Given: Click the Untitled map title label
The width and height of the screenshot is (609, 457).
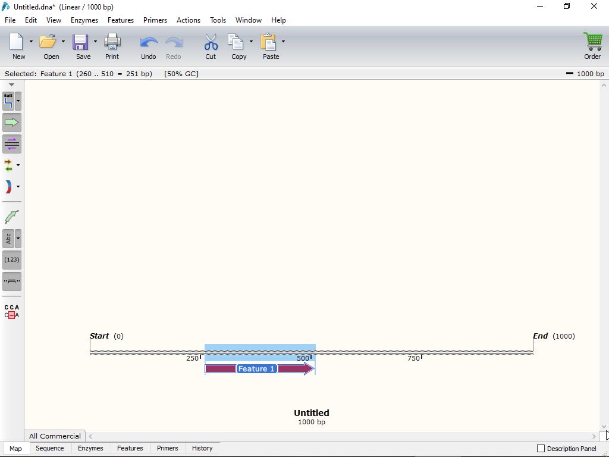Looking at the screenshot, I should [311, 413].
